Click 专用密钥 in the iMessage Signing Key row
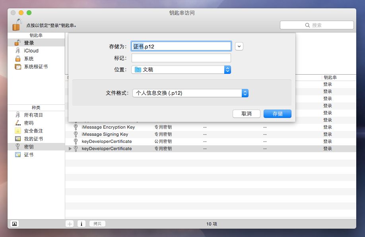 click(x=163, y=134)
